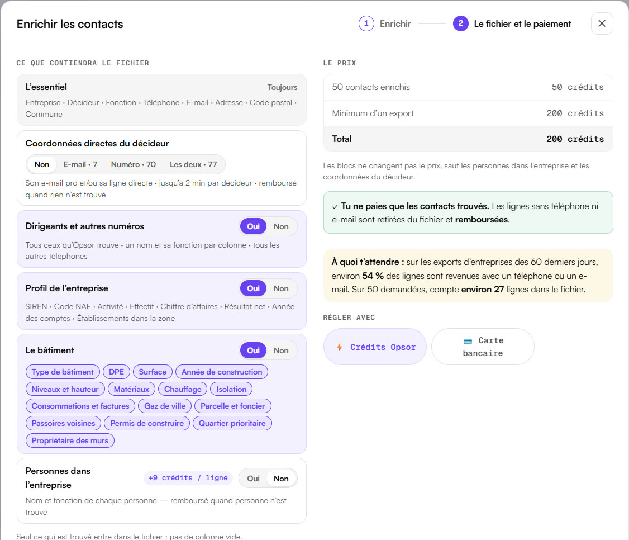This screenshot has width=629, height=540.
Task: Toggle the Année de construction chip
Action: 222,372
